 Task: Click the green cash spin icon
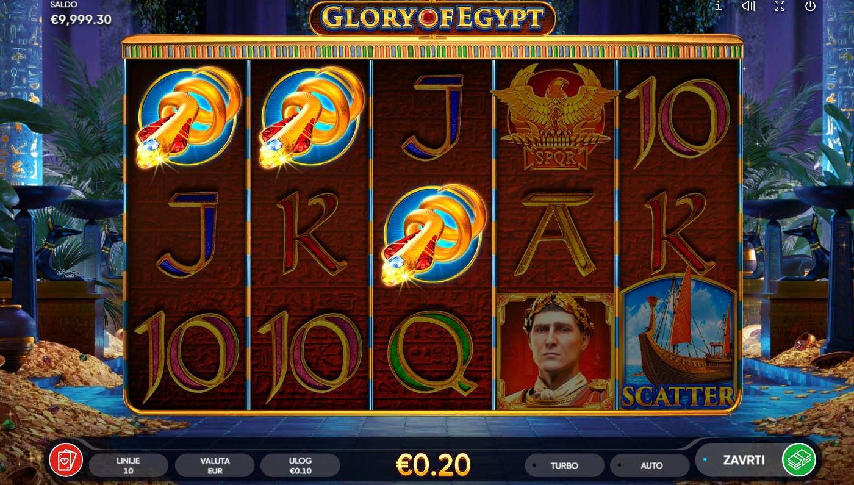pyautogui.click(x=799, y=460)
